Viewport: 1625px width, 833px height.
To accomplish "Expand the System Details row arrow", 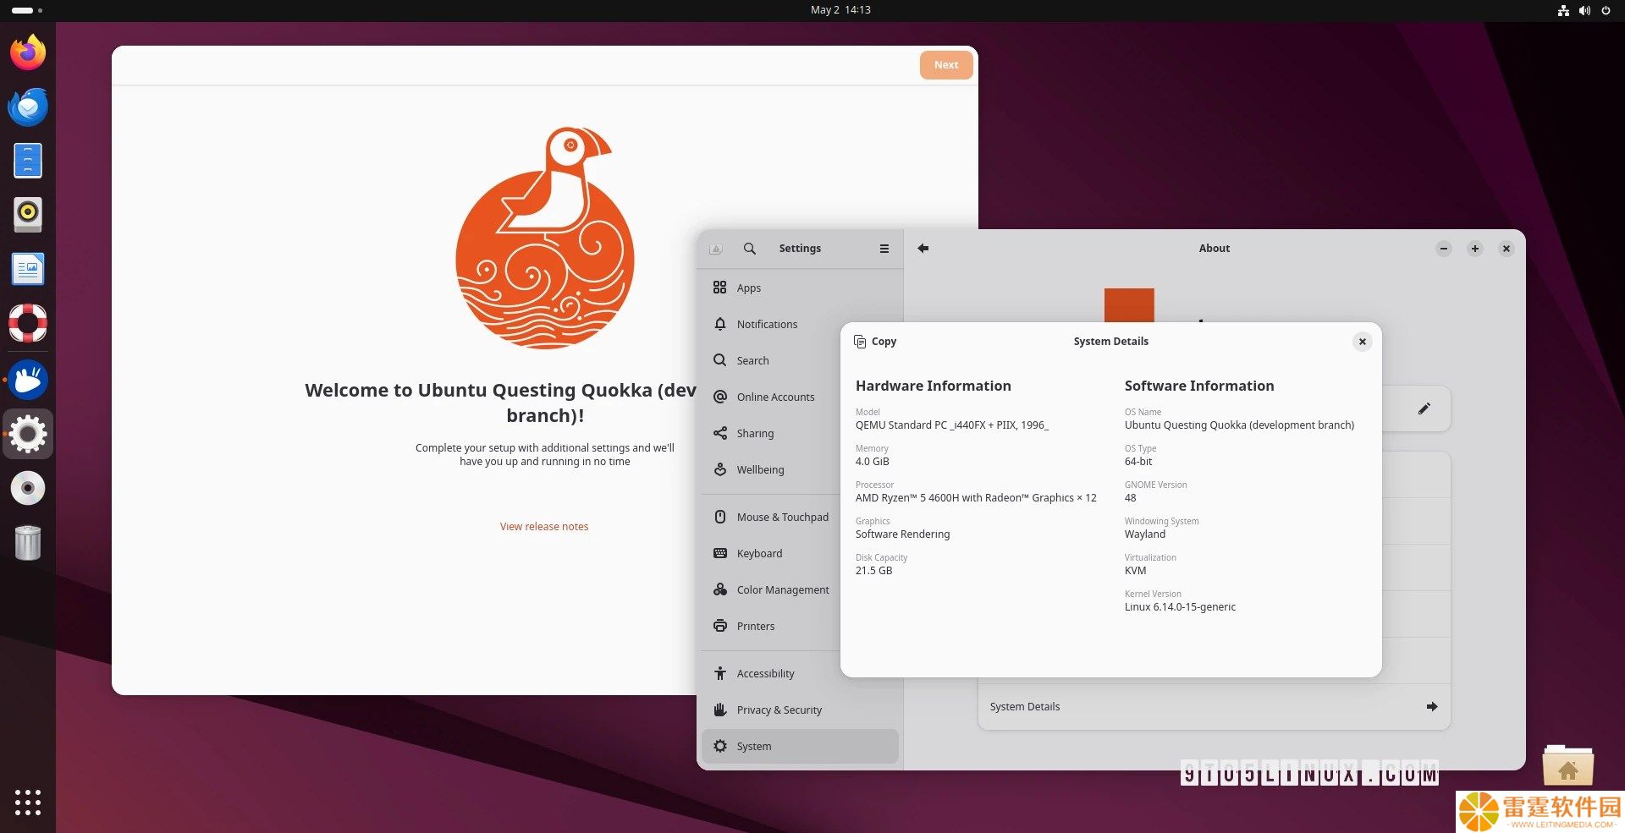I will pyautogui.click(x=1432, y=707).
